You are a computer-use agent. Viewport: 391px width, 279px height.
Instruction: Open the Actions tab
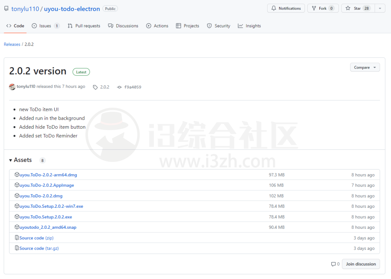(x=157, y=26)
